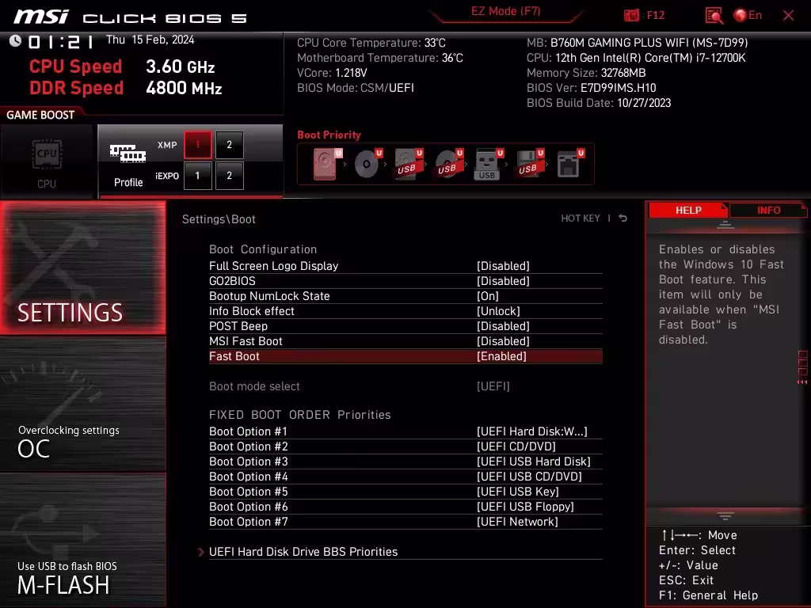Change the Fast Boot Enabled value

pos(501,356)
